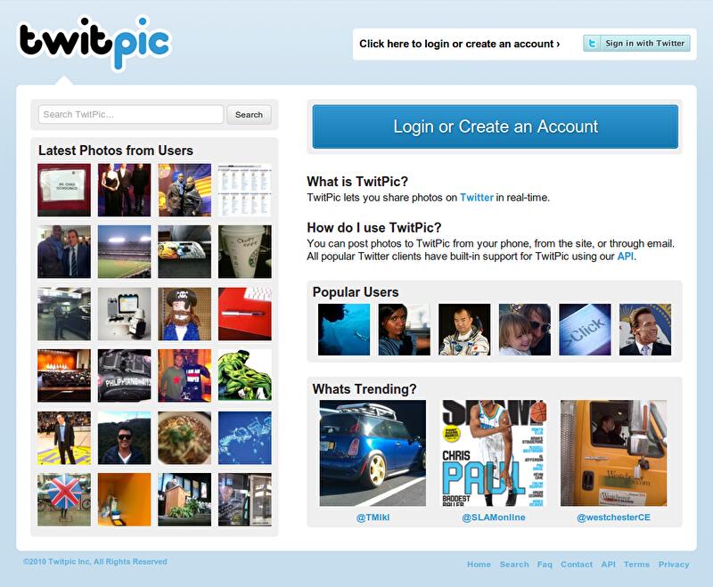Go to Faq in the footer

tap(545, 564)
